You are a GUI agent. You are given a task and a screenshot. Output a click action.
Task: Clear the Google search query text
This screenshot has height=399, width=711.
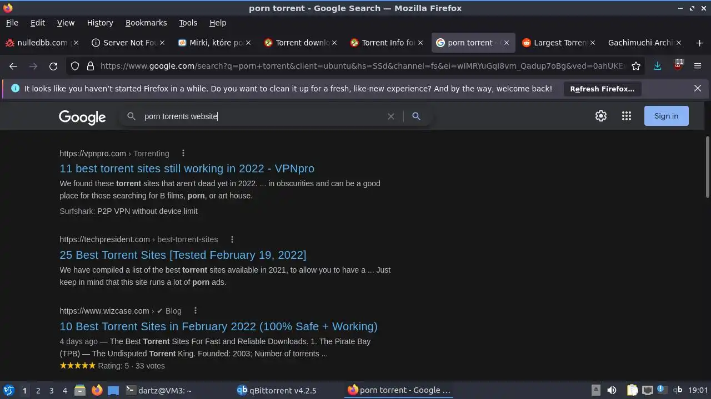pyautogui.click(x=391, y=116)
